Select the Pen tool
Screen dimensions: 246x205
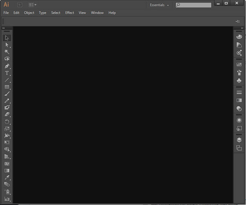7,66
